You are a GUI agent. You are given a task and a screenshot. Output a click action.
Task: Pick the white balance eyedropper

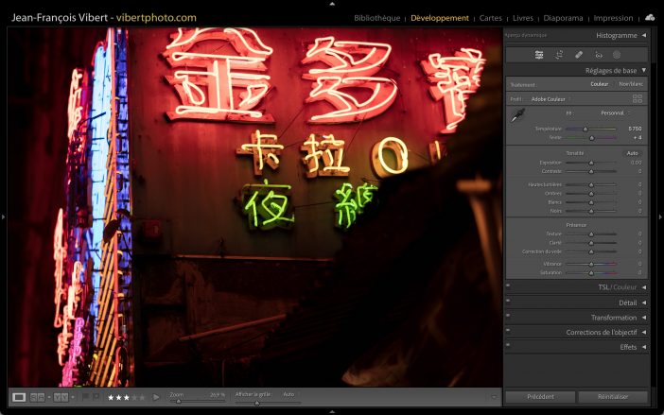[x=517, y=115]
